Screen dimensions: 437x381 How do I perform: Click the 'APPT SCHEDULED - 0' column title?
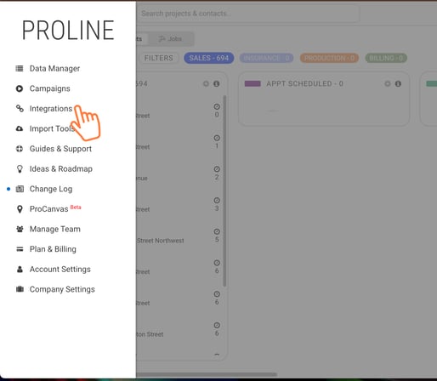tap(304, 83)
